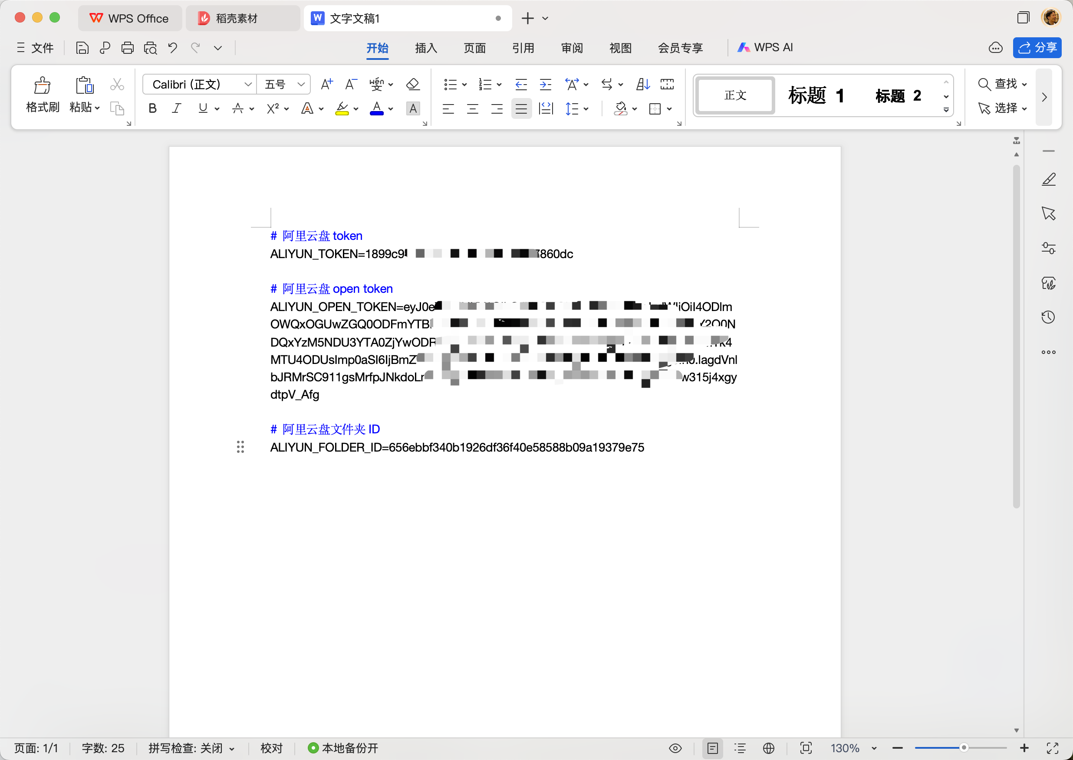This screenshot has width=1073, height=760.
Task: Click the vertical document scrollbar
Action: tap(1016, 336)
